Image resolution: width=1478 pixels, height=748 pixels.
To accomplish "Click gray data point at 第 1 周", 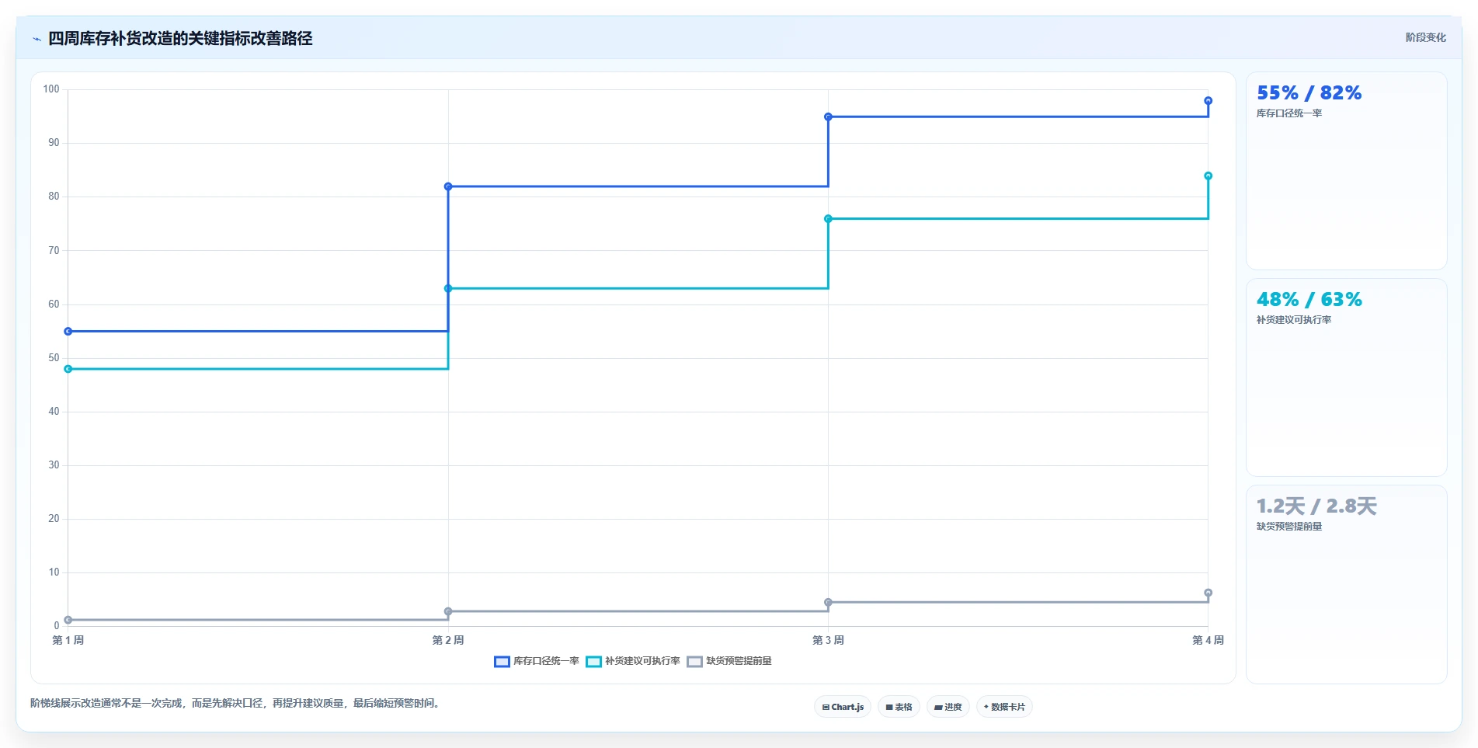I will pyautogui.click(x=68, y=620).
